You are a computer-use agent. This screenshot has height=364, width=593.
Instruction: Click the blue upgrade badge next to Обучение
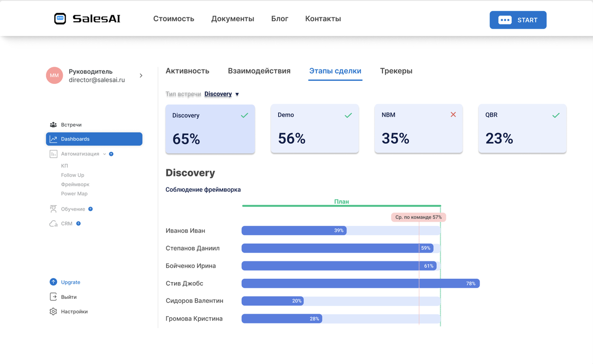[x=90, y=209]
